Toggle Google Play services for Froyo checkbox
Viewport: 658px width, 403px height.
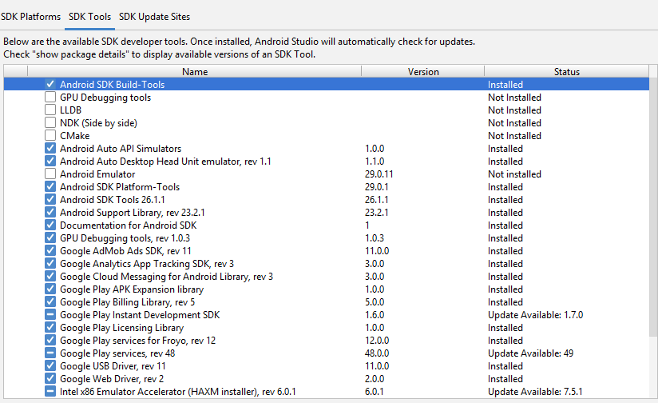(50, 341)
